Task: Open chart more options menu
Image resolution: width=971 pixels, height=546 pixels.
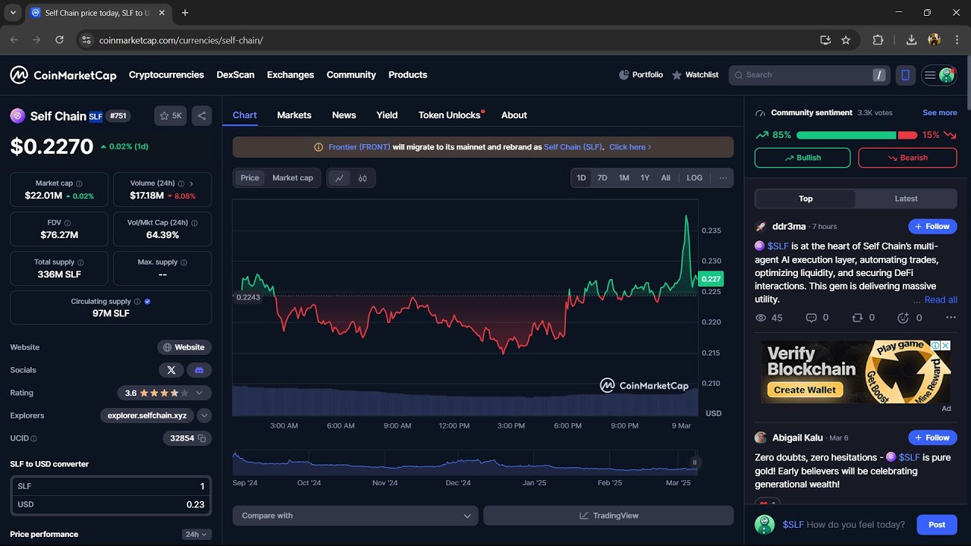Action: (x=723, y=178)
